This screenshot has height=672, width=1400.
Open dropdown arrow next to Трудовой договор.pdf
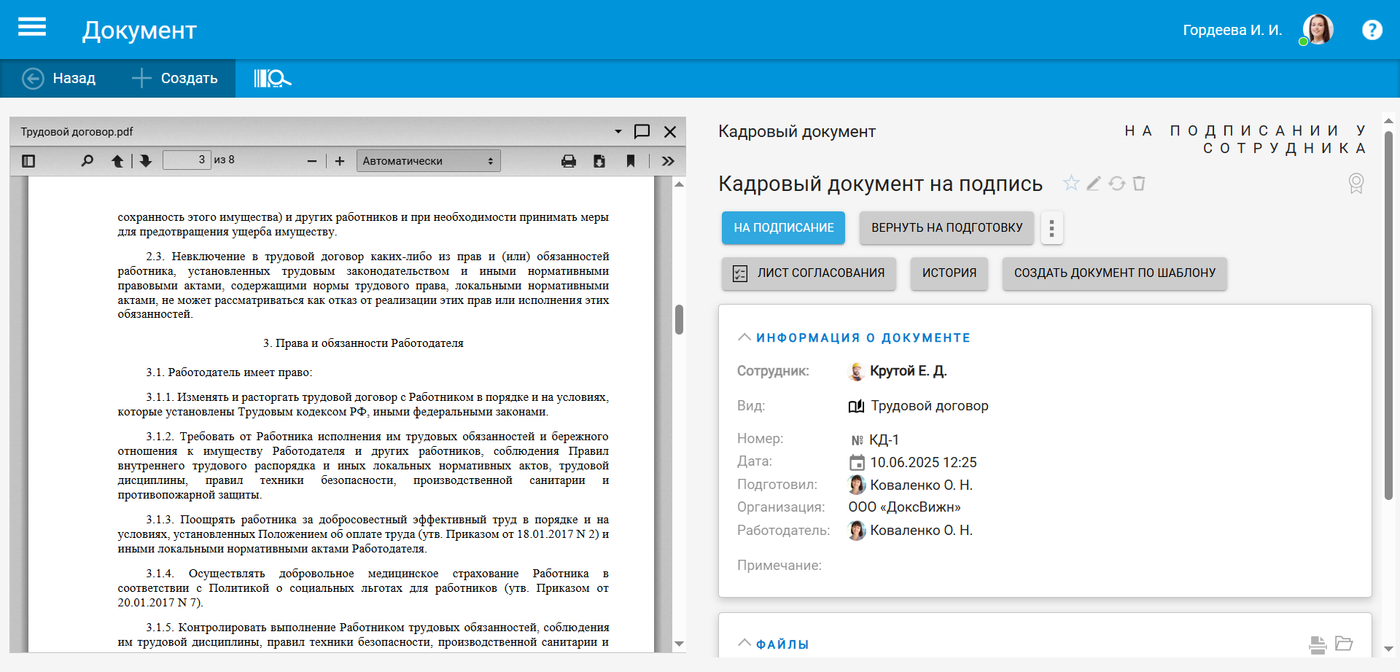pyautogui.click(x=618, y=132)
